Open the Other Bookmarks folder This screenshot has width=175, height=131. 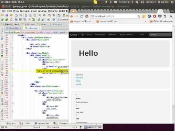point(162,21)
